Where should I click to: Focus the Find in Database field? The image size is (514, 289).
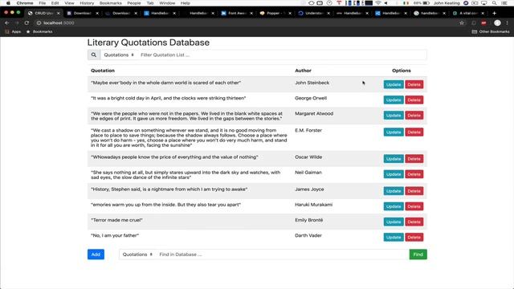click(283, 254)
